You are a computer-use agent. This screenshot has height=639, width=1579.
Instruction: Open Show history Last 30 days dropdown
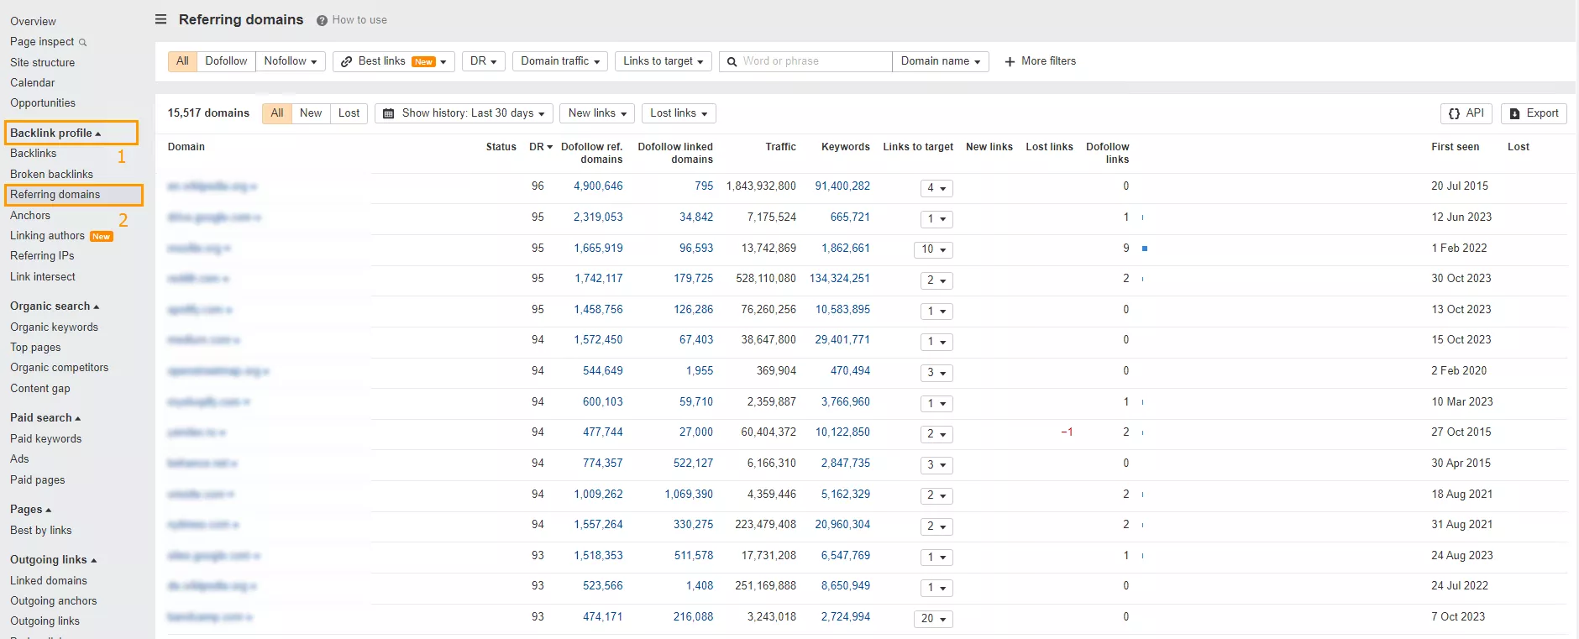pos(464,113)
